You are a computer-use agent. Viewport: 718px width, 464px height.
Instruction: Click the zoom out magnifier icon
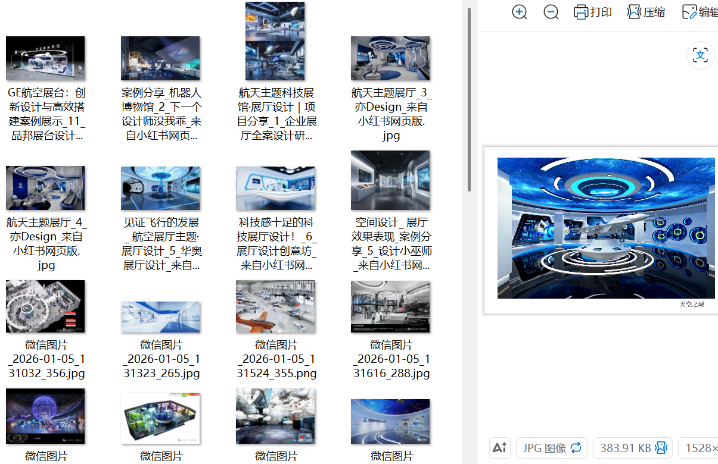pyautogui.click(x=551, y=12)
